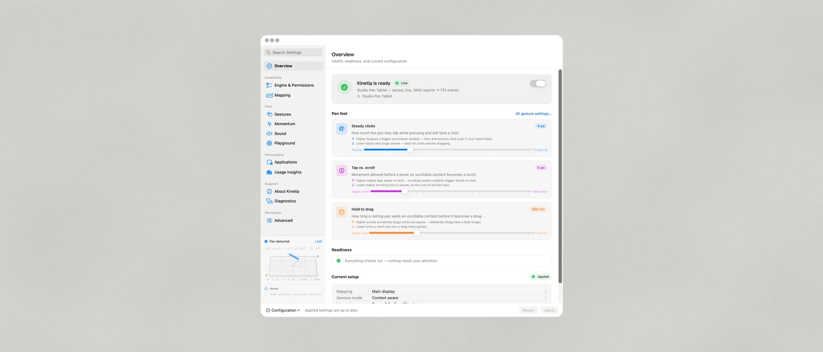The height and width of the screenshot is (352, 823).
Task: Click the Revert button
Action: 528,311
